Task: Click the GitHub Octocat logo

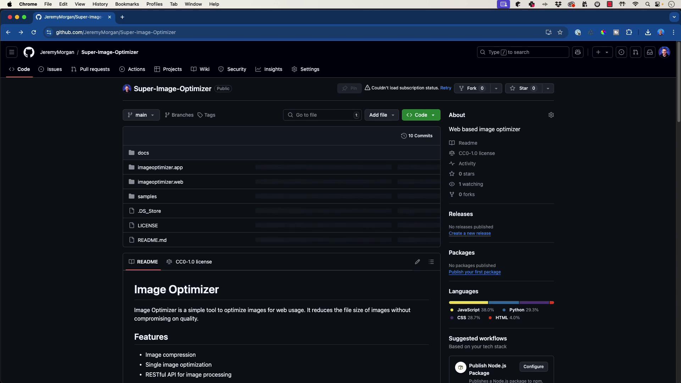Action: coord(29,52)
